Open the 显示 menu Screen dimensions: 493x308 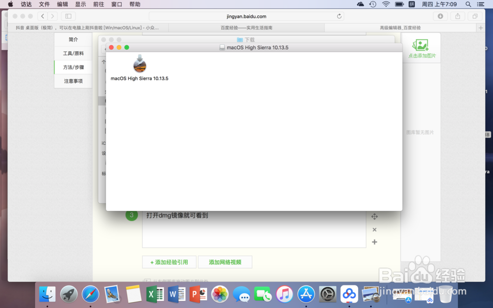[80, 4]
